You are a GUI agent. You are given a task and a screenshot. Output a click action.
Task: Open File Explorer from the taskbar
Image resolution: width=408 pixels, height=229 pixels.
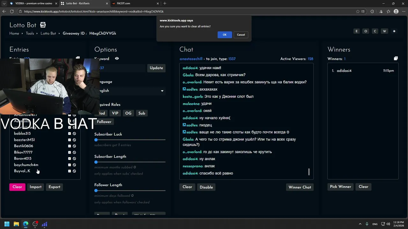[x=16, y=224]
